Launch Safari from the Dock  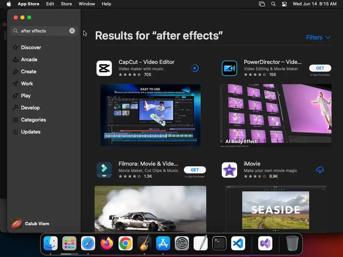(x=88, y=243)
